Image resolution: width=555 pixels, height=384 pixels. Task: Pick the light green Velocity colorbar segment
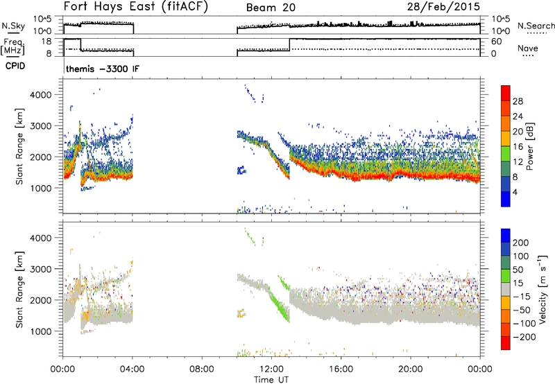pos(506,276)
